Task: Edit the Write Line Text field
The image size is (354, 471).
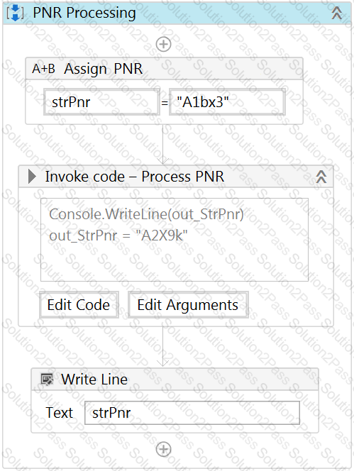Action: 192,413
